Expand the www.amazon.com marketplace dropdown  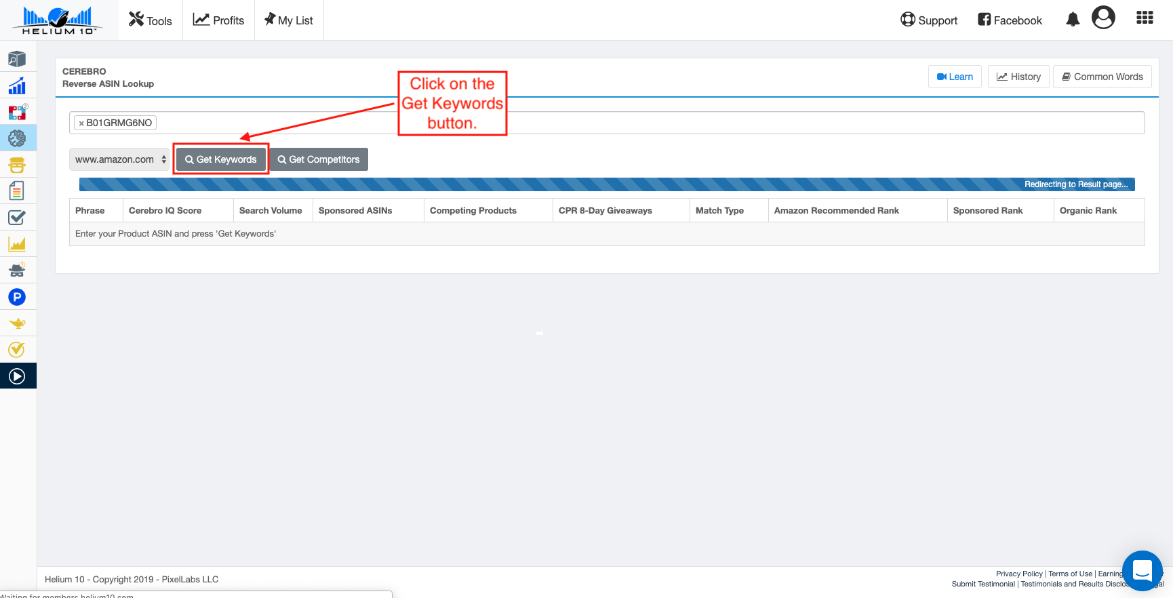[119, 159]
